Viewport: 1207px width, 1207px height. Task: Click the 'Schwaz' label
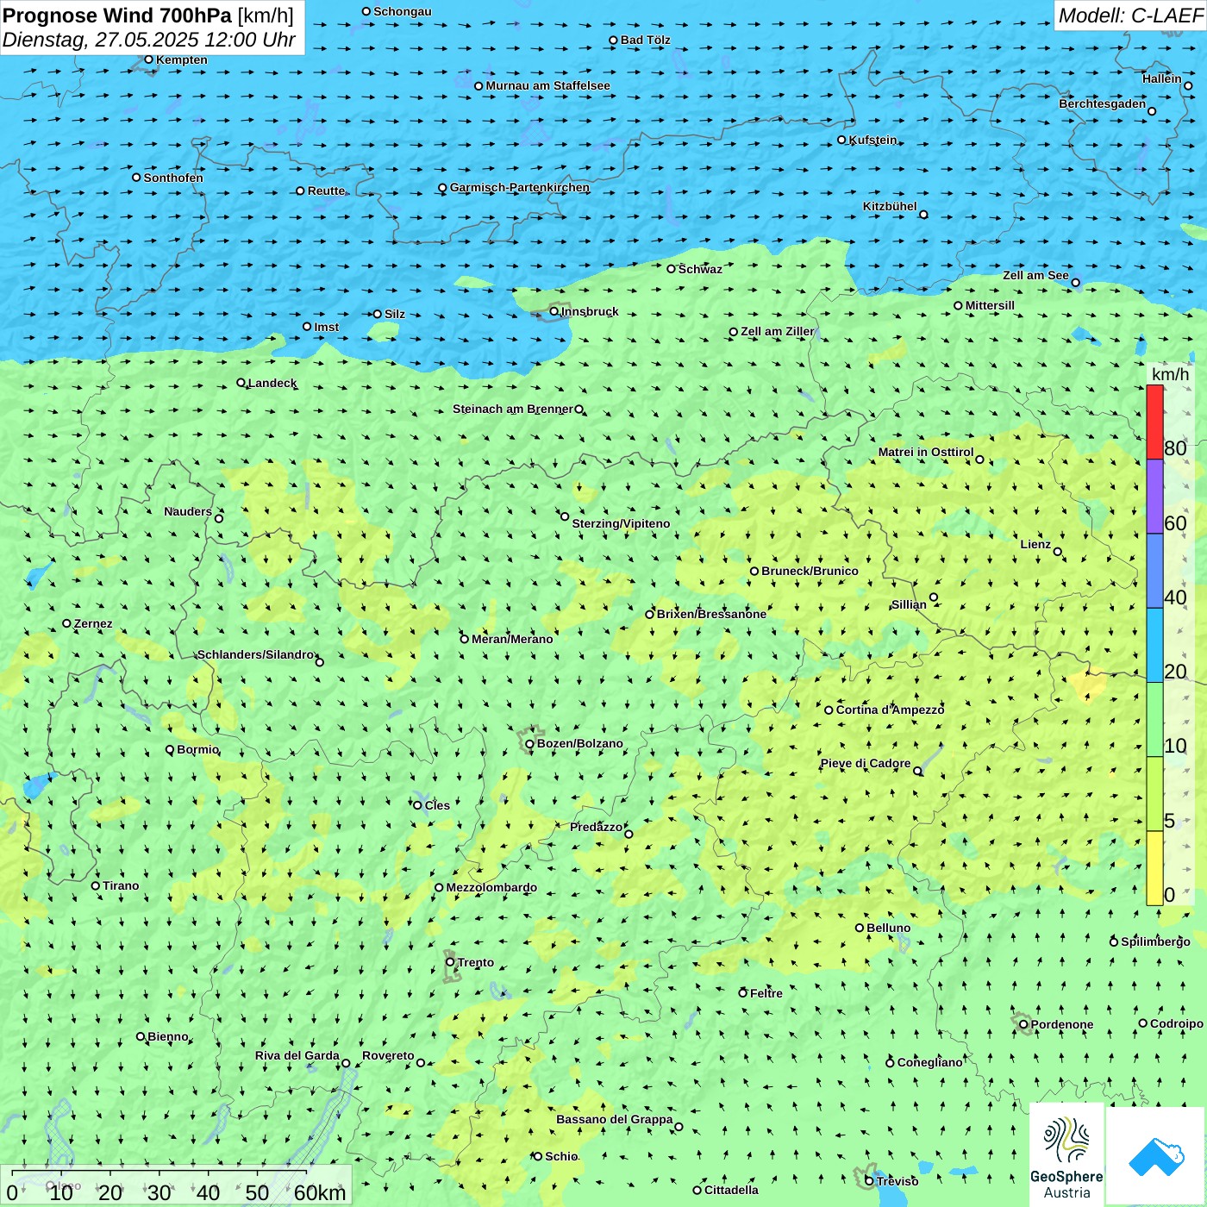click(700, 269)
